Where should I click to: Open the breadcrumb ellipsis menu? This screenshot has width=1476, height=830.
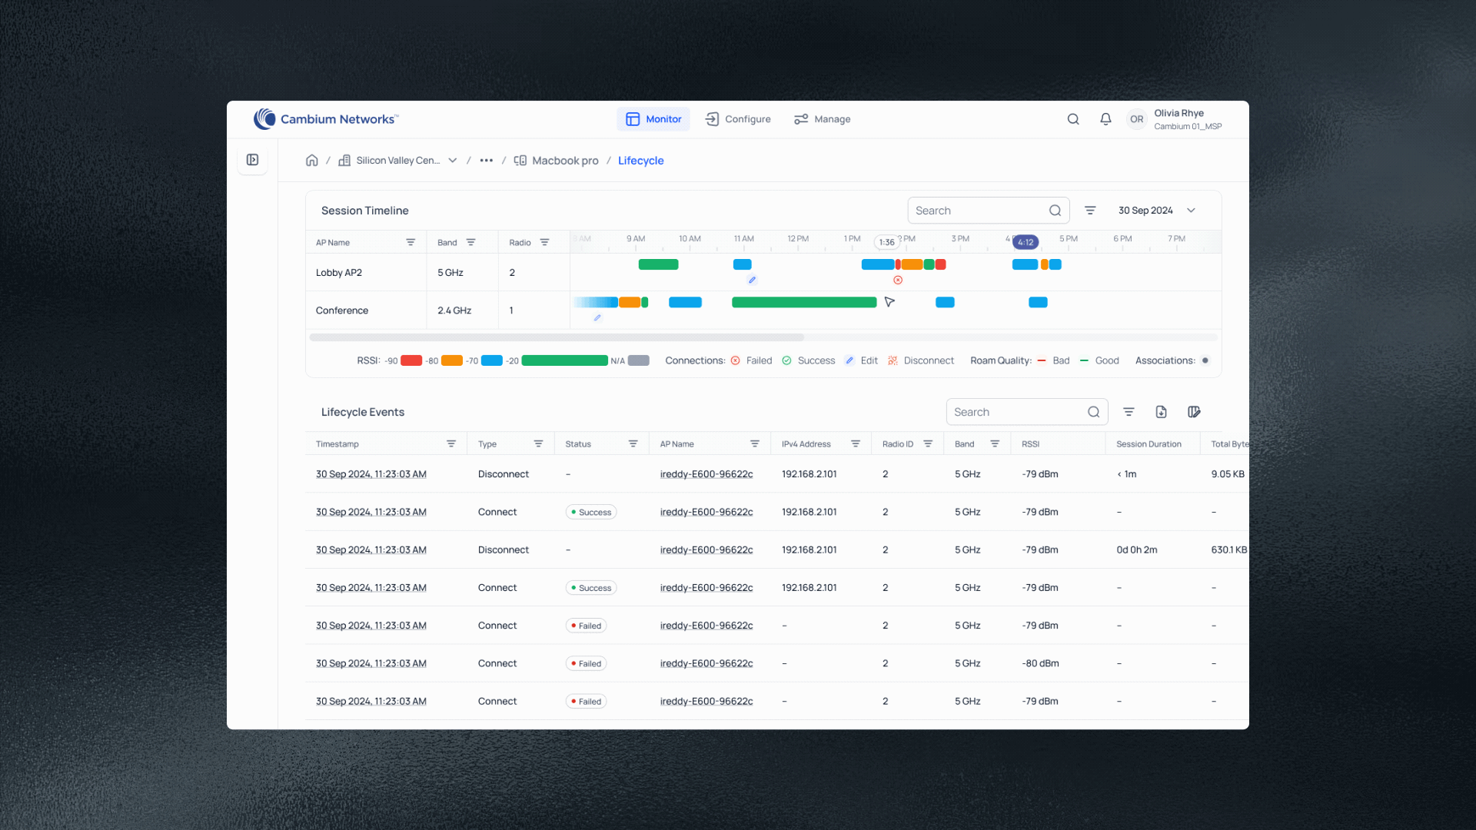[x=486, y=161]
